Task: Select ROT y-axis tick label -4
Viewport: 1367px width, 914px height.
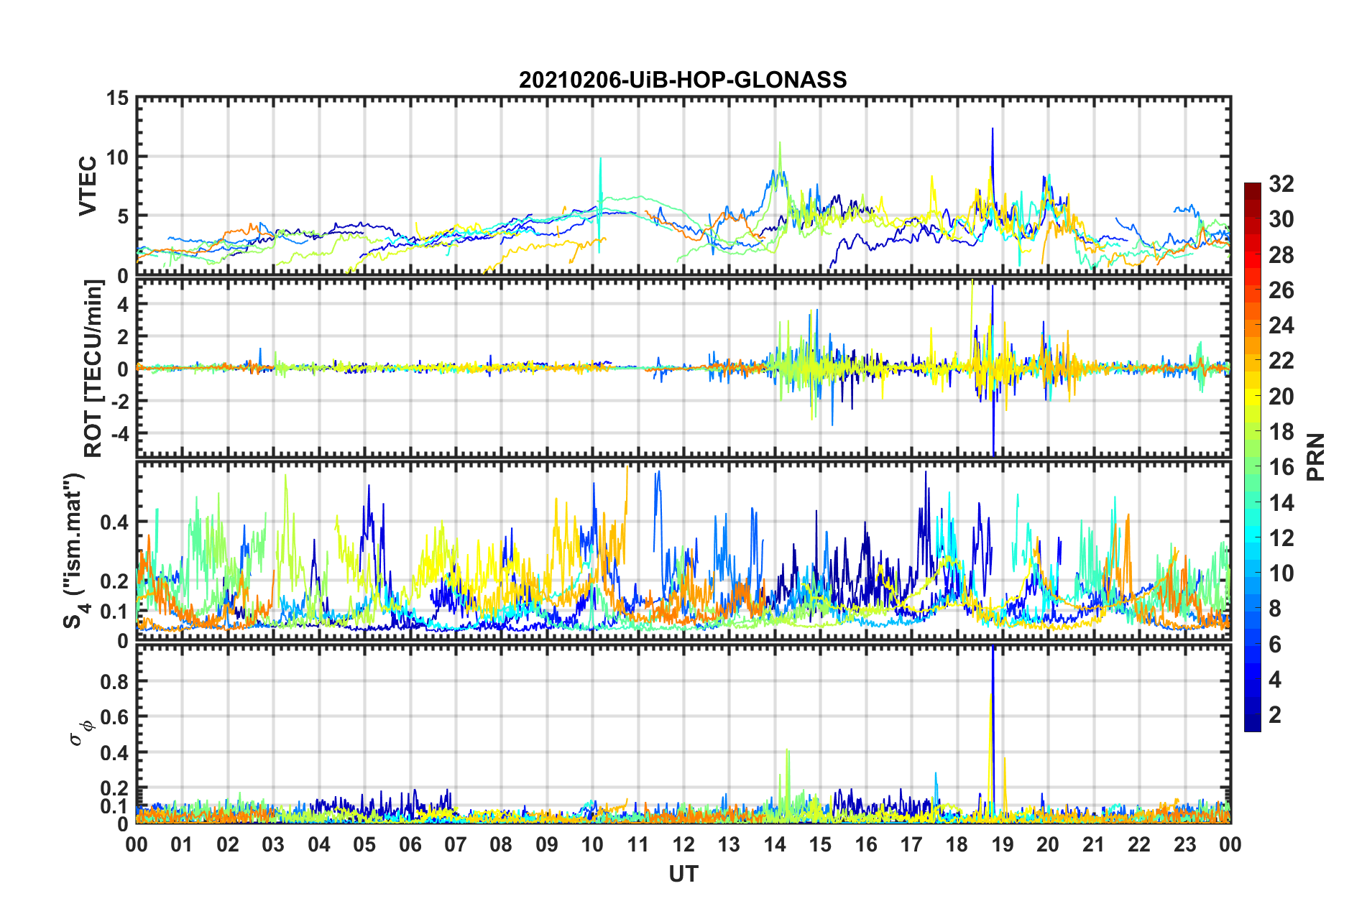Action: (x=119, y=433)
